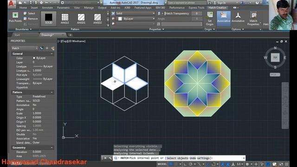Open the Insert ribbon tab
297x167 pixels.
pos(34,7)
